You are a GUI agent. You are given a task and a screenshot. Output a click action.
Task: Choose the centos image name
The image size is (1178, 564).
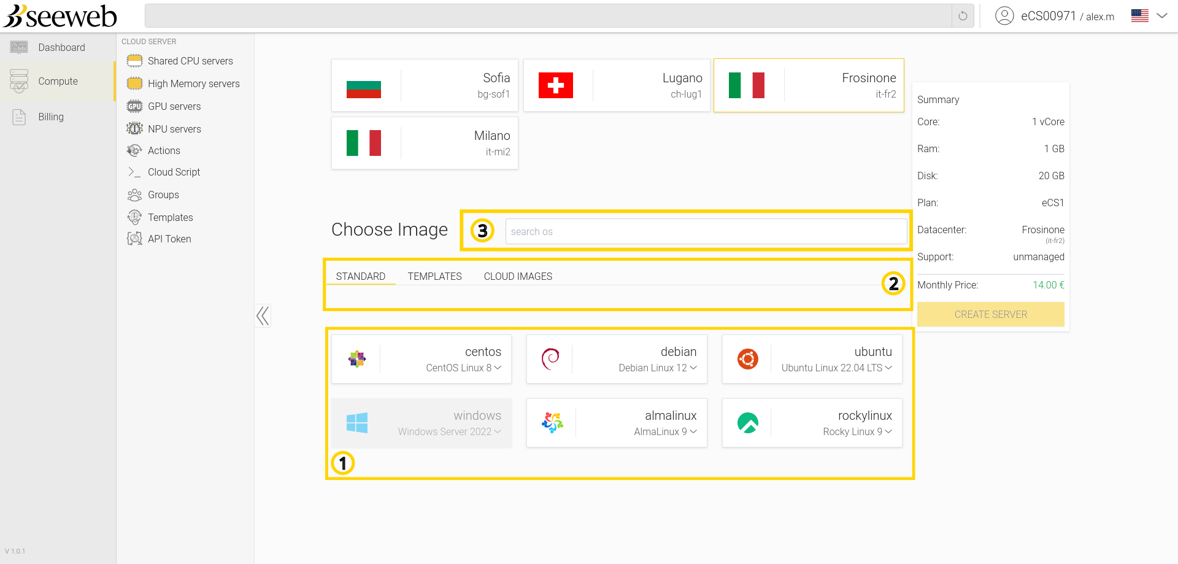[483, 352]
